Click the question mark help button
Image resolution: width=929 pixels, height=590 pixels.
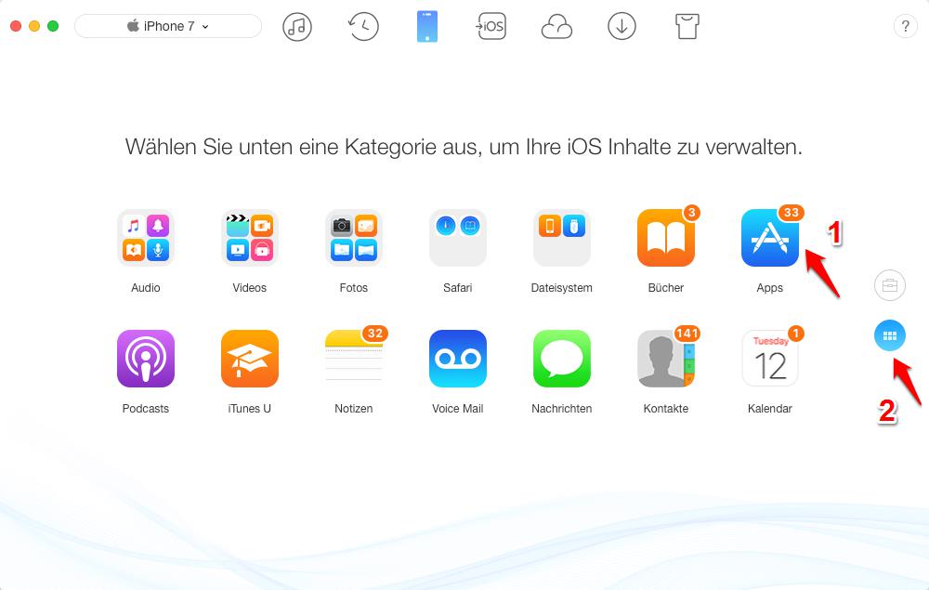[x=905, y=26]
